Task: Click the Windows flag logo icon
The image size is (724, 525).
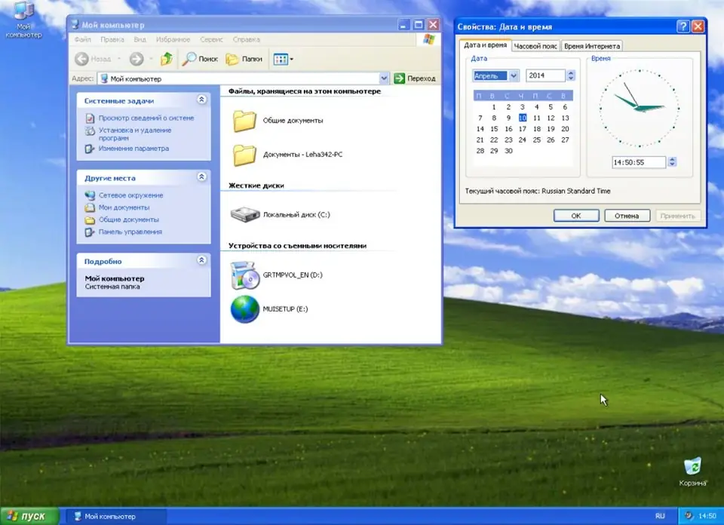Action: point(429,40)
